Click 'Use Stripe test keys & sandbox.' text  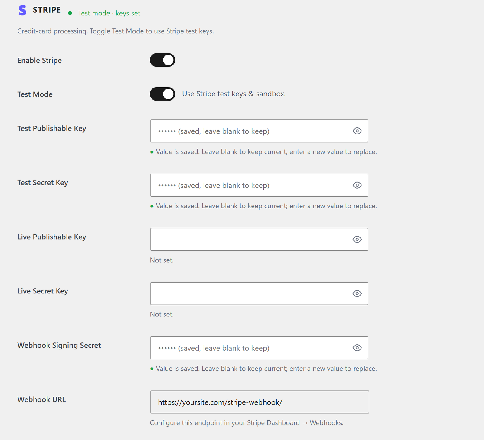(x=234, y=94)
